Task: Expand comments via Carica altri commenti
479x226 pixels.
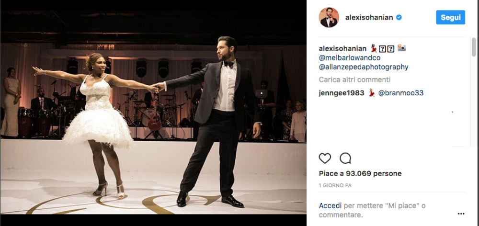Action: (354, 79)
